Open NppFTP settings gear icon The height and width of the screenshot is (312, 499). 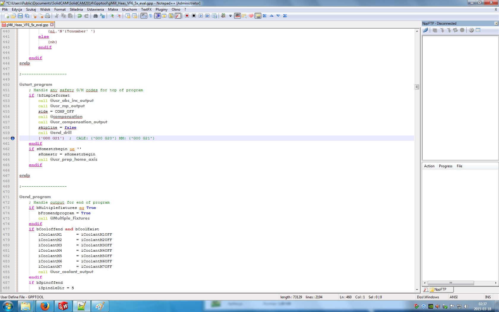point(471,30)
